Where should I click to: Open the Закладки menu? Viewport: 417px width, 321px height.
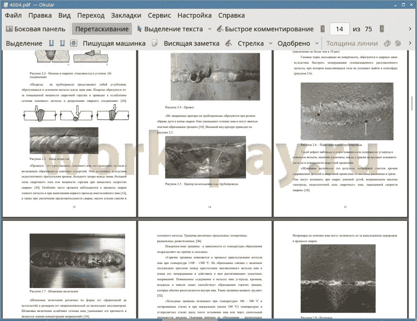(x=126, y=15)
